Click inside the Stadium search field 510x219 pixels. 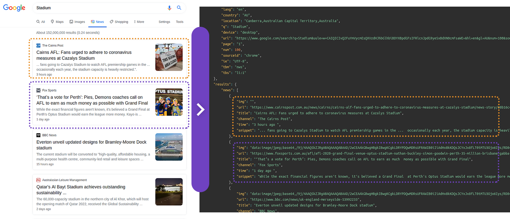(x=87, y=8)
